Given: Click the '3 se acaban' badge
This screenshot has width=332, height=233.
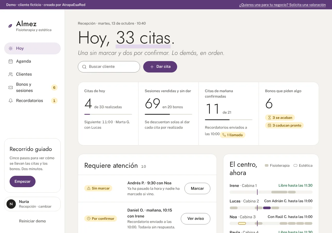Looking at the screenshot, I should tap(280, 118).
